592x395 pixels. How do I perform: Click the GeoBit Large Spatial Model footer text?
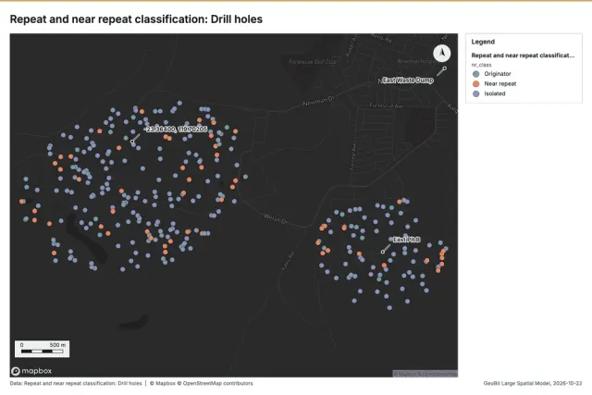(x=533, y=383)
